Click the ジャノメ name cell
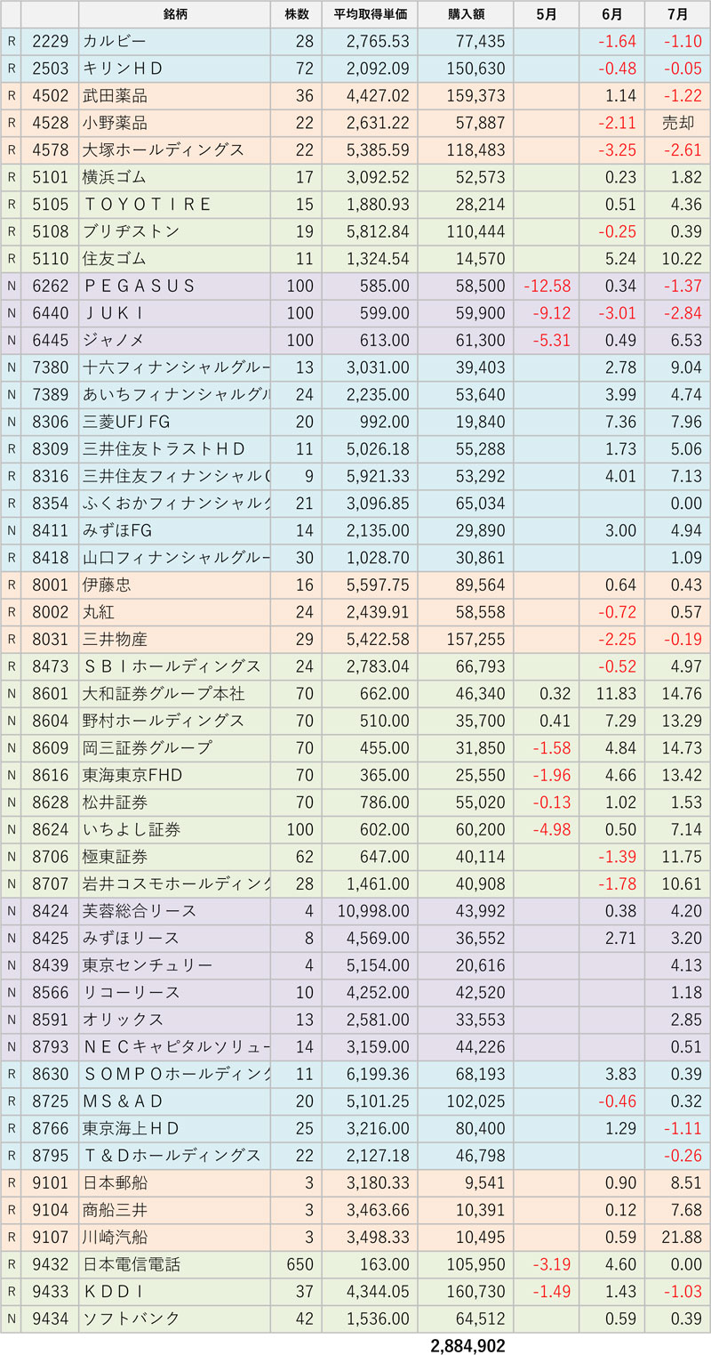 pyautogui.click(x=174, y=341)
